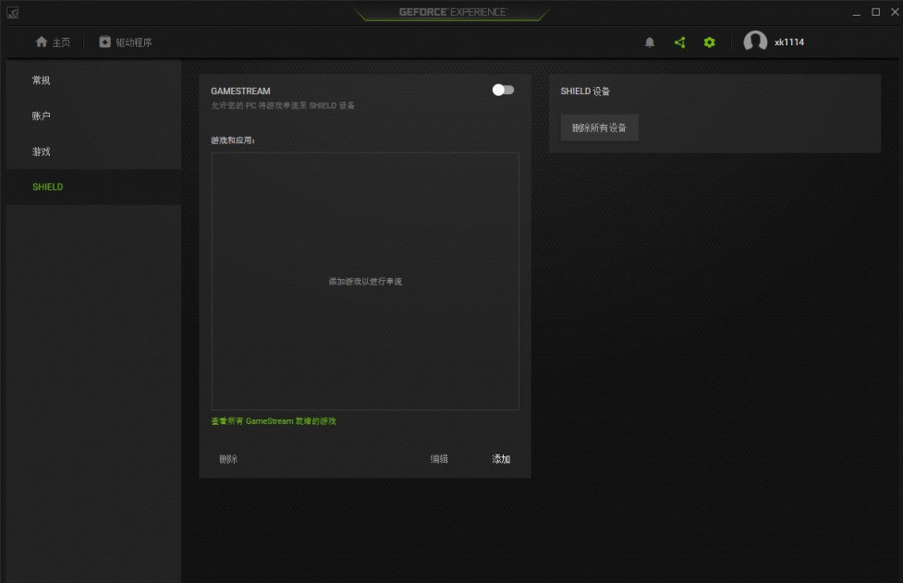Open 查看所有 GameStream 就绪的游戏 link

click(x=275, y=420)
